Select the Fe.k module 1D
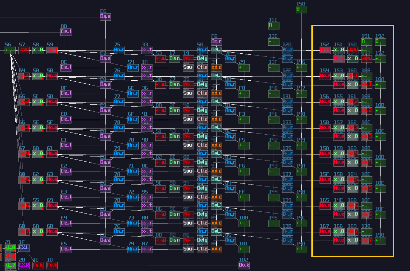 tap(52, 265)
